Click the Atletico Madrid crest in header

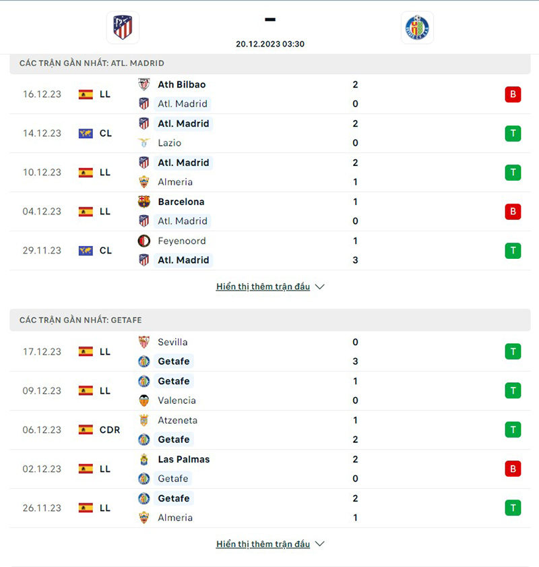(x=123, y=28)
